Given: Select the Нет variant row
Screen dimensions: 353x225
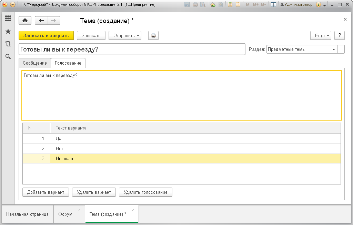Looking at the screenshot, I should coord(182,148).
